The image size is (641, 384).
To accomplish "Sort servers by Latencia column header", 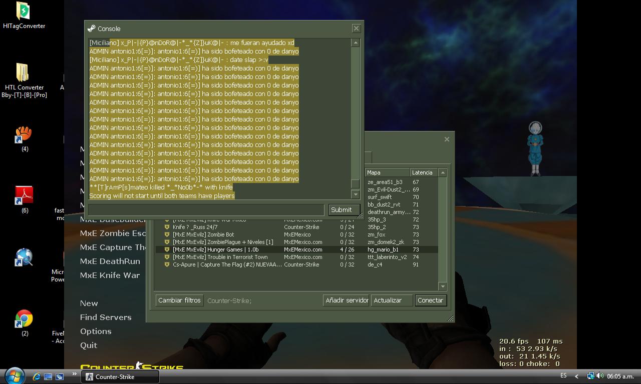I will point(424,172).
